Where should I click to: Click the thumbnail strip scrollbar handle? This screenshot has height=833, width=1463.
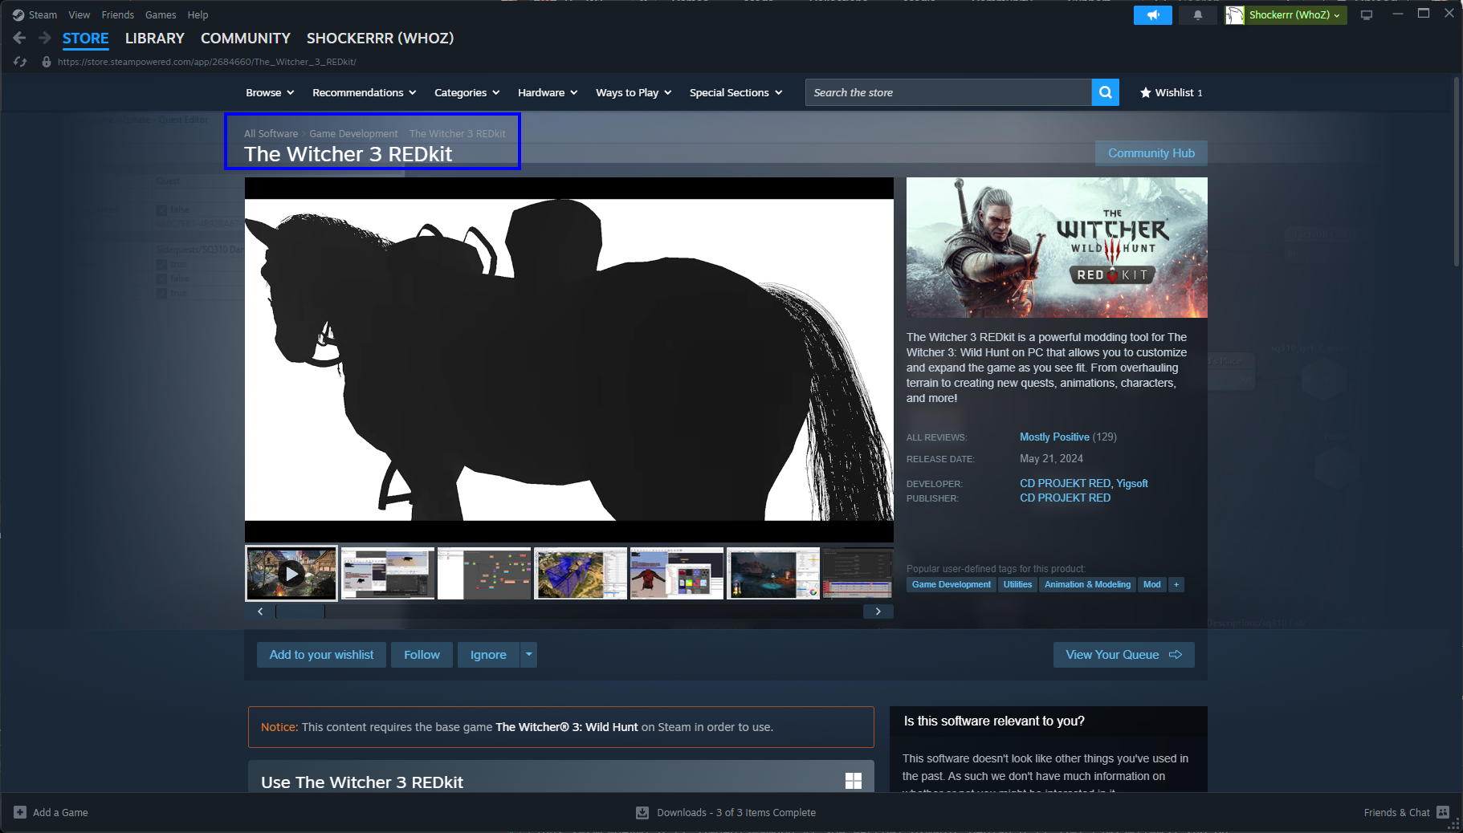(300, 612)
